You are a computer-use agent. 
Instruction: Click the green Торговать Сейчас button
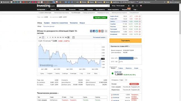pyautogui.click(x=100, y=18)
